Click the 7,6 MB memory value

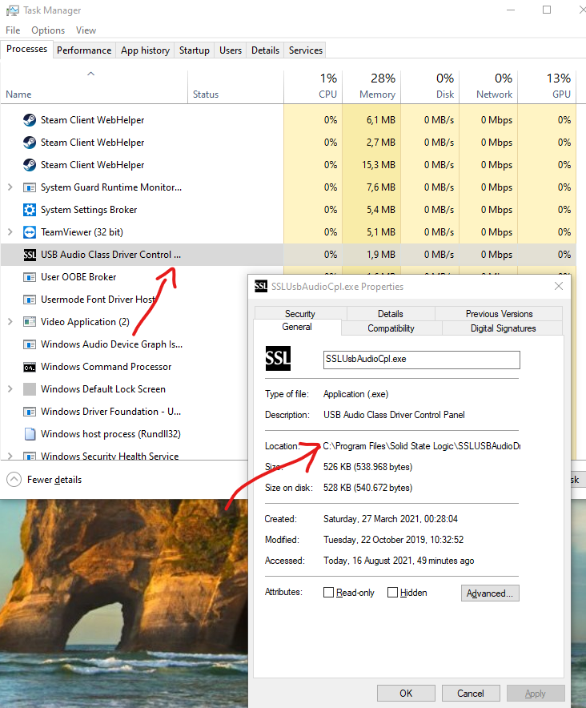(380, 187)
